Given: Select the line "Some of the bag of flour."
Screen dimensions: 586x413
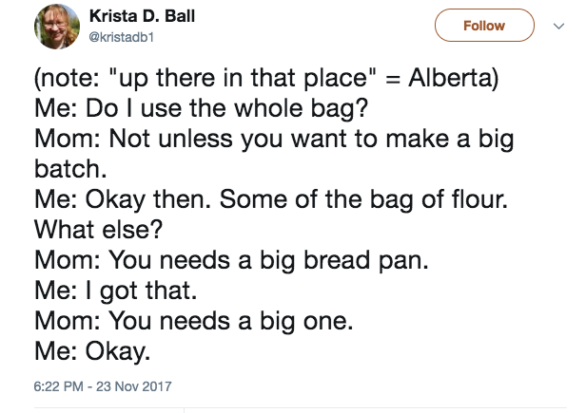Looking at the screenshot, I should (x=363, y=199).
